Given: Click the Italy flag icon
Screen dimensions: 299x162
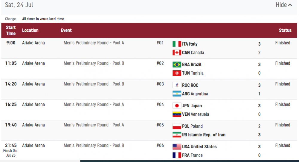Looking at the screenshot, I should [177, 44].
